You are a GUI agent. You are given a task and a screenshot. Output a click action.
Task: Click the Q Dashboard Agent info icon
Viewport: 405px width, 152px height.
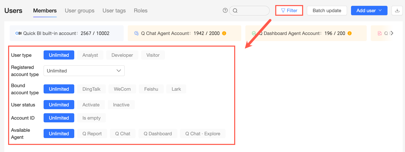(349, 33)
